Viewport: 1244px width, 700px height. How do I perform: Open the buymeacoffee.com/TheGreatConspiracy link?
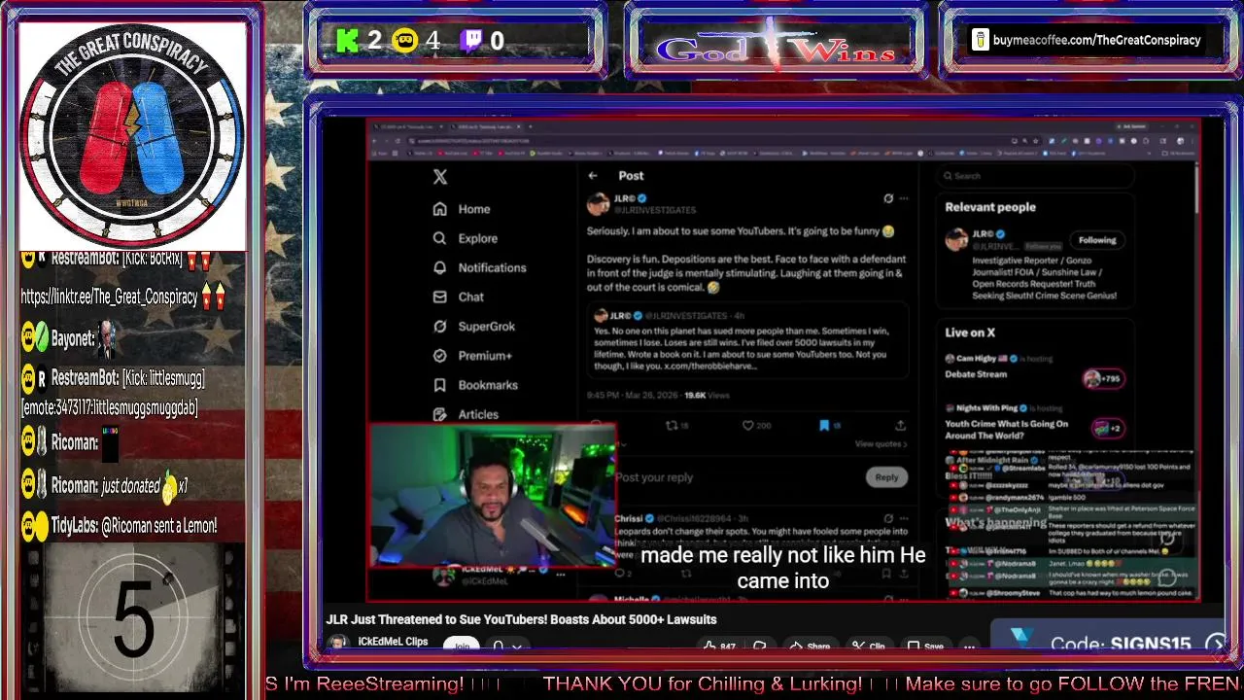point(1096,40)
